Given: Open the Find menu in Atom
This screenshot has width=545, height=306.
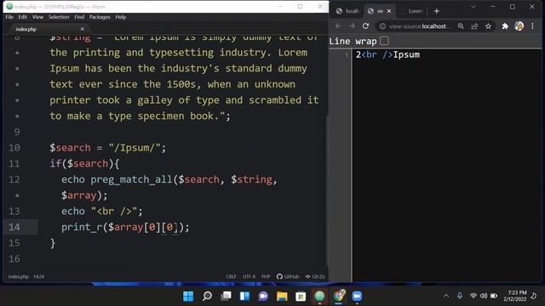Looking at the screenshot, I should click(79, 17).
